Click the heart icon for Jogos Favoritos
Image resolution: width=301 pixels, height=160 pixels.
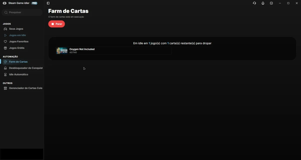coord(5,42)
